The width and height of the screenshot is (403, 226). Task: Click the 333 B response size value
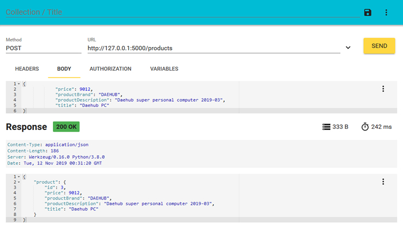340,127
